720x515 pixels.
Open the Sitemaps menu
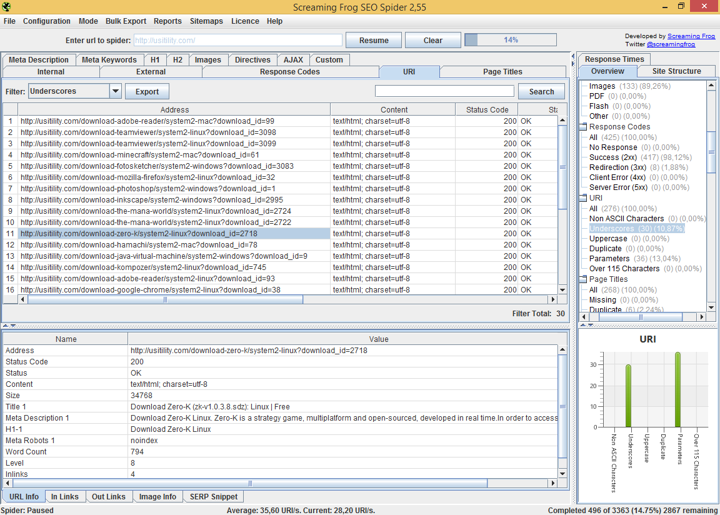pyautogui.click(x=206, y=21)
